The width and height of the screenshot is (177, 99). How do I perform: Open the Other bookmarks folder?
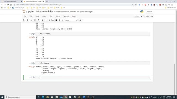170,8
